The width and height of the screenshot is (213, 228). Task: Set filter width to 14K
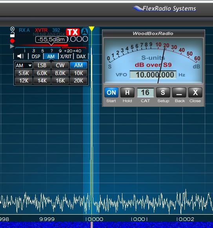(42, 81)
